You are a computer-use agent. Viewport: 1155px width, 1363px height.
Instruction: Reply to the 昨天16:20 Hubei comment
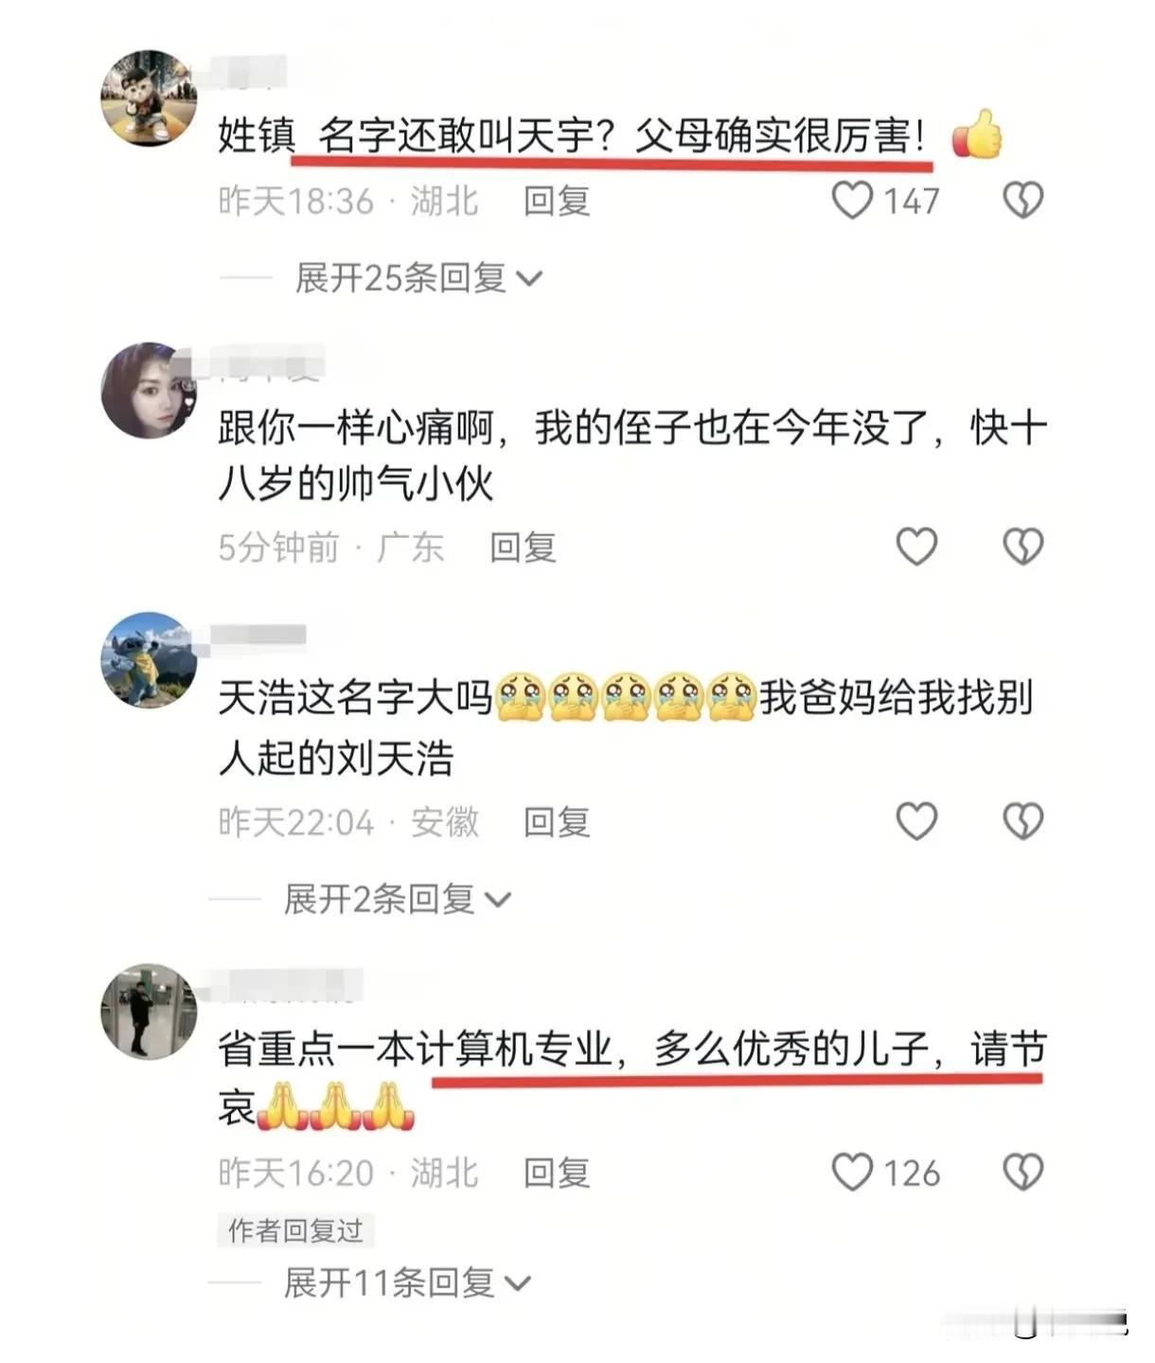click(x=557, y=1172)
